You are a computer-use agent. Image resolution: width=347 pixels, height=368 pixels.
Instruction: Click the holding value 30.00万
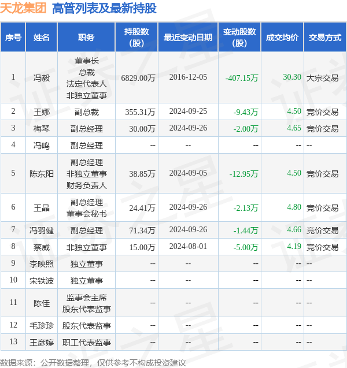click(x=142, y=129)
